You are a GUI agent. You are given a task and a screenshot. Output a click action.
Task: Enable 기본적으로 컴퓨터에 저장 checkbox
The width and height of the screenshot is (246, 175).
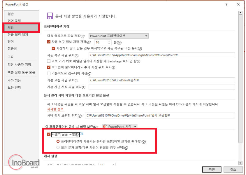pos(49,73)
